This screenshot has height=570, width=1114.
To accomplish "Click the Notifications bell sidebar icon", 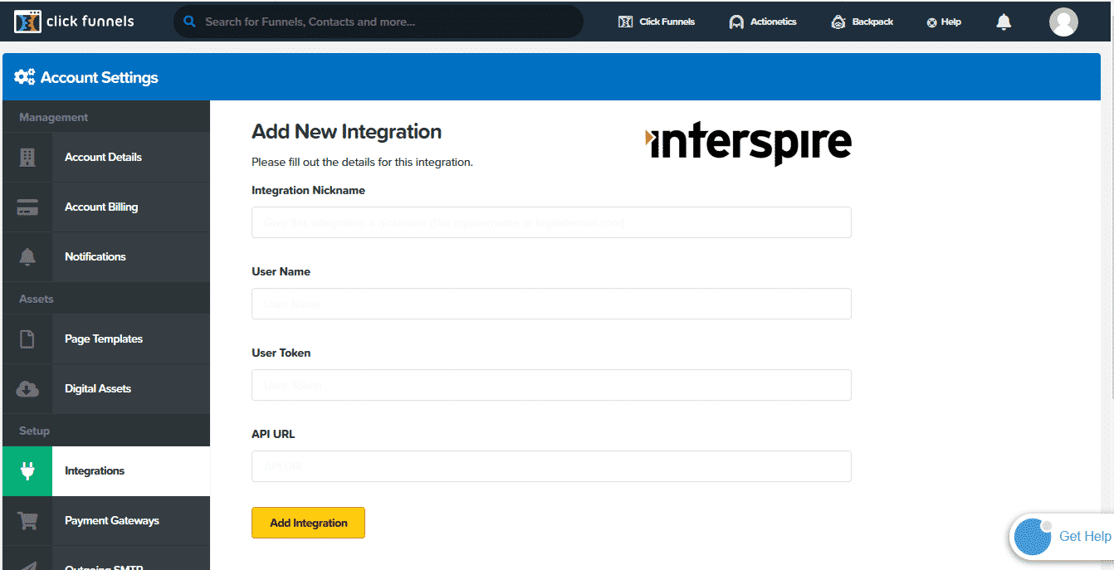I will 27,257.
